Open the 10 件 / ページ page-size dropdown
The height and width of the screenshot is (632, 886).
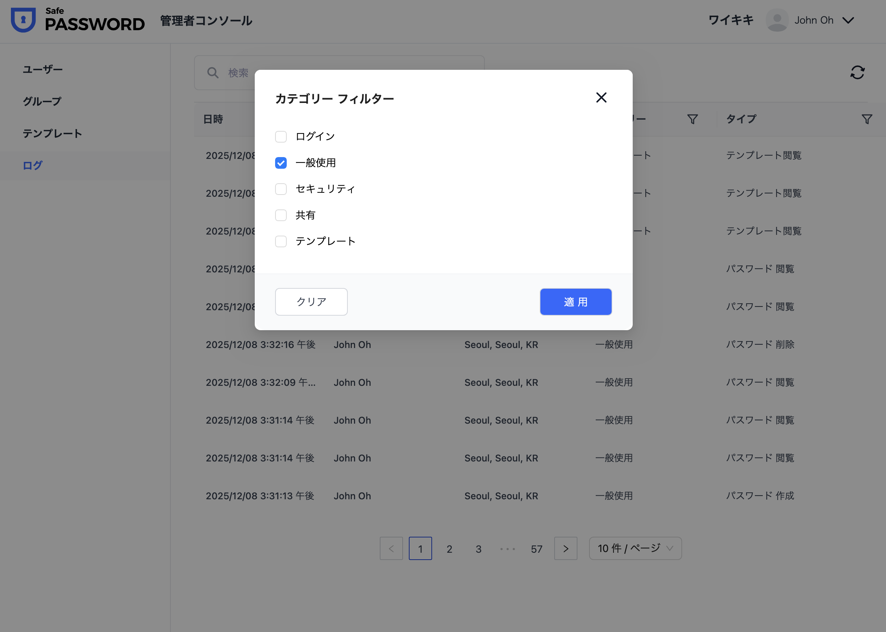coord(635,548)
